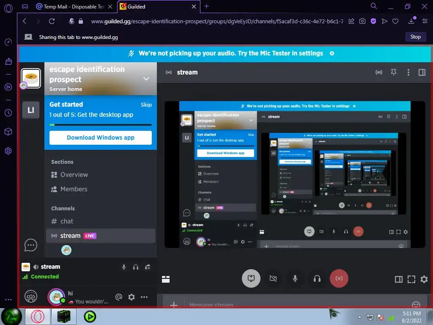This screenshot has height=325, width=433.
Task: Open browser downloads icon
Action: 411,21
